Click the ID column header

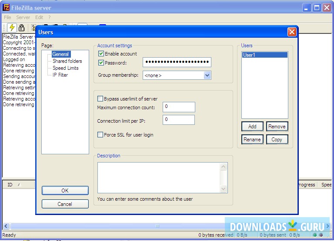coord(18,185)
